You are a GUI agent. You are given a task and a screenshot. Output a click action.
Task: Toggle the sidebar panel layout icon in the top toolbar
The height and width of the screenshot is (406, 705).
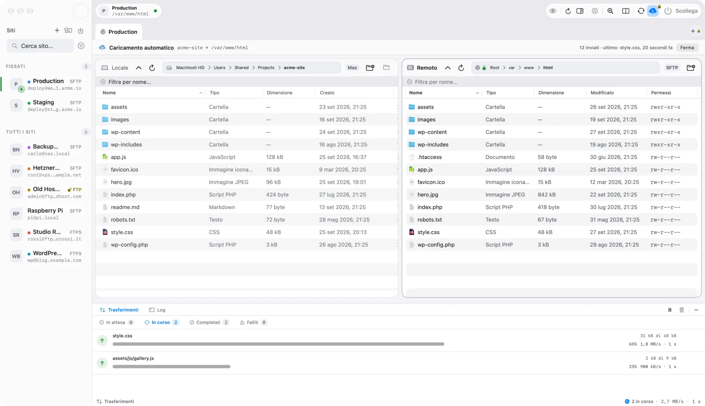[x=580, y=11]
